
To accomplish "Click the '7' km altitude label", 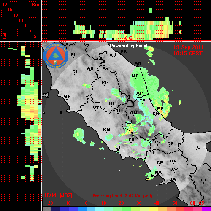I will (30, 31).
